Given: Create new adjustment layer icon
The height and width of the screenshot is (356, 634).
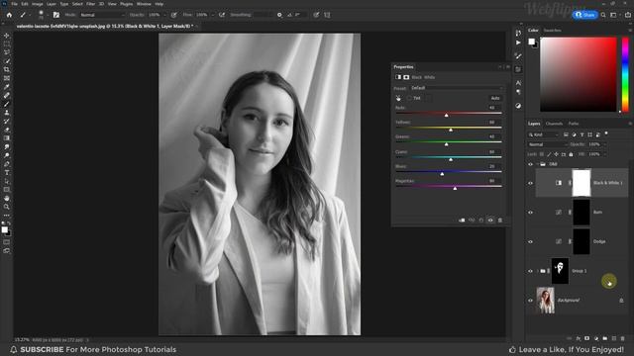Looking at the screenshot, I should coord(596,338).
